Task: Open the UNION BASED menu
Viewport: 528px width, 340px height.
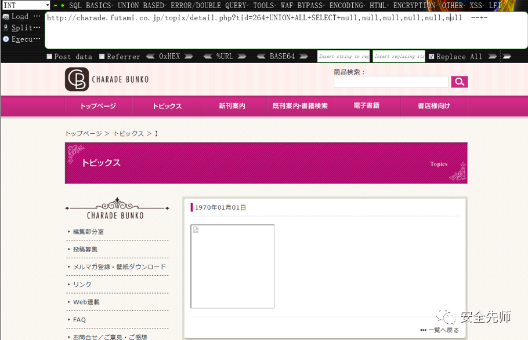Action: [142, 6]
